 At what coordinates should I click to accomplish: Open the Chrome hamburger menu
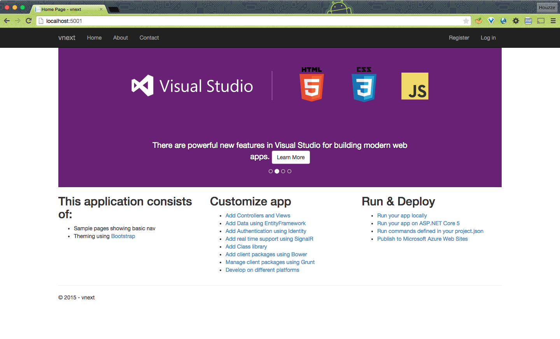(x=553, y=21)
